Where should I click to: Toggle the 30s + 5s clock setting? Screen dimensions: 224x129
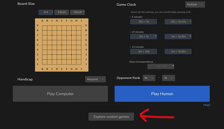click(x=143, y=22)
